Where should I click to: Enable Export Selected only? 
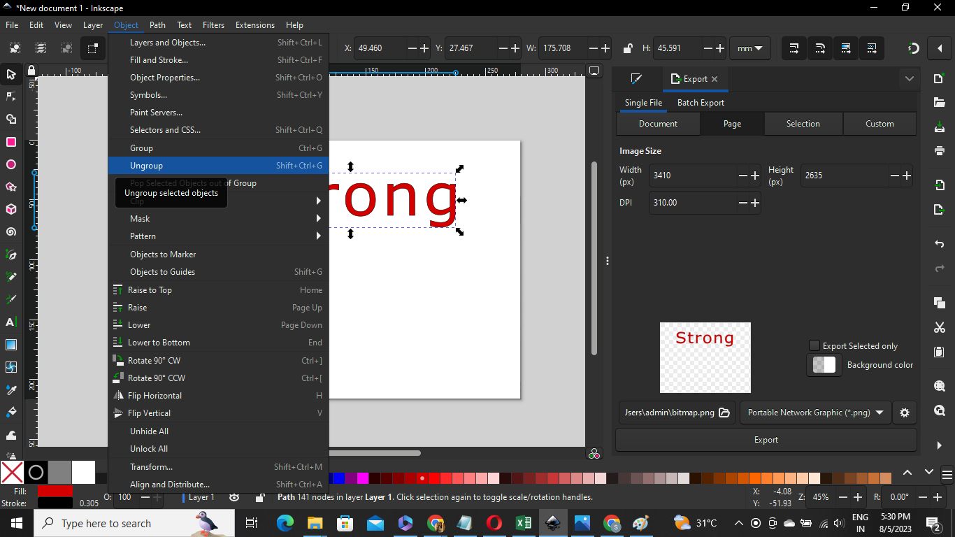point(814,345)
